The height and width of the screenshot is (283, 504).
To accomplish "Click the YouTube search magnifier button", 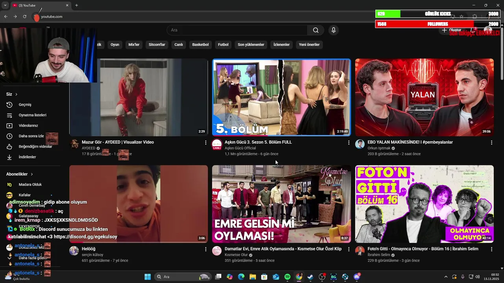I will tap(316, 30).
